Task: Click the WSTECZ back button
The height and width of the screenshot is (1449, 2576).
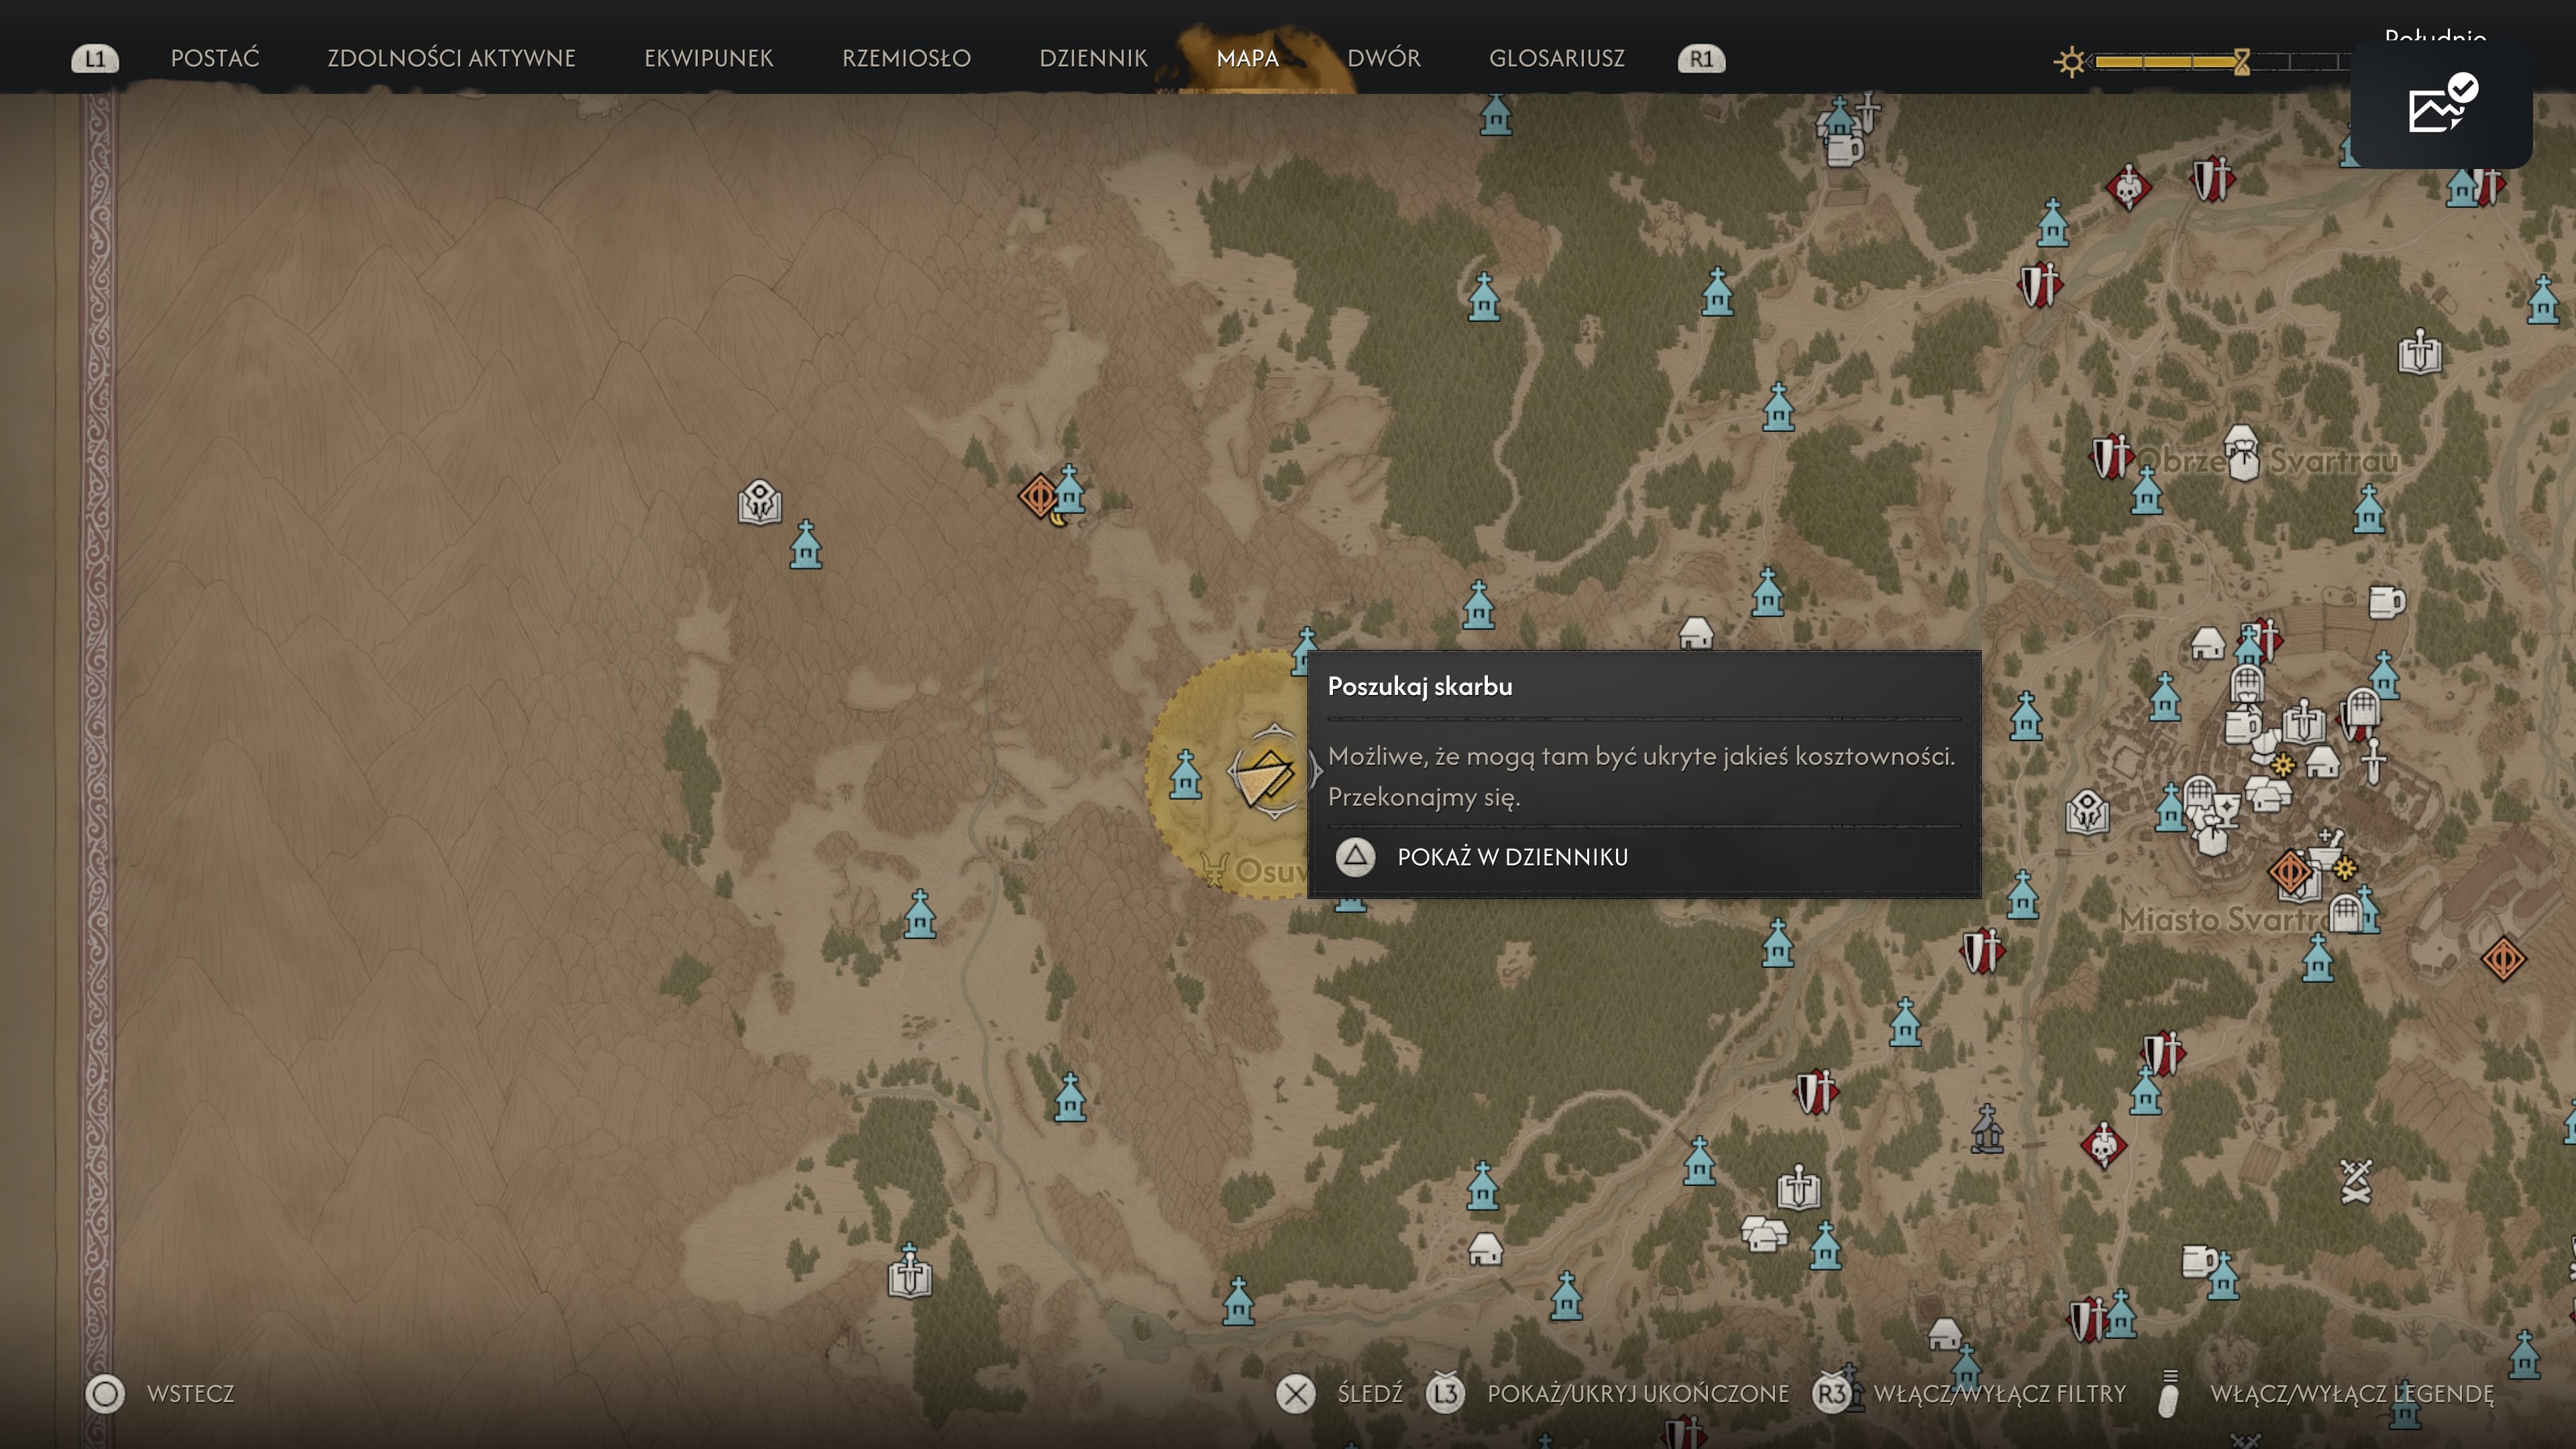Action: coord(160,1393)
